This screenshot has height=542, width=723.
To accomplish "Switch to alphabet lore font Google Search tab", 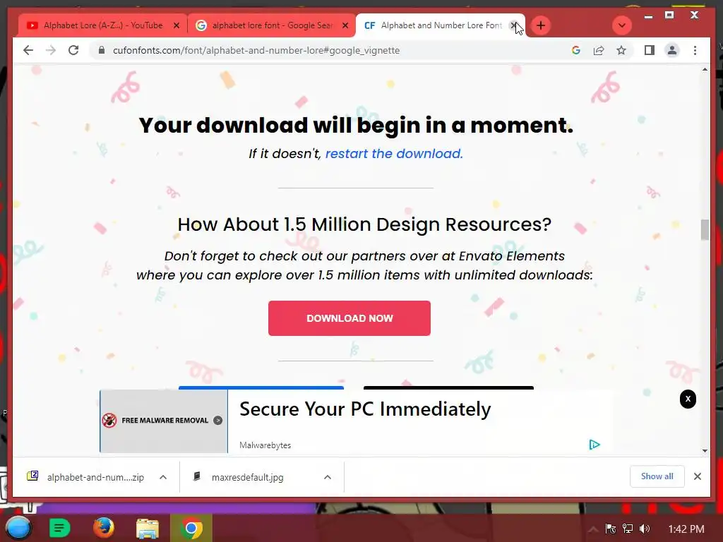I will [272, 25].
